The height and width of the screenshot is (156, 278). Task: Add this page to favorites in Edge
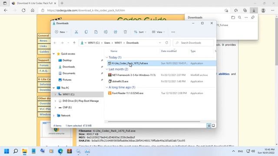pyautogui.click(x=226, y=10)
